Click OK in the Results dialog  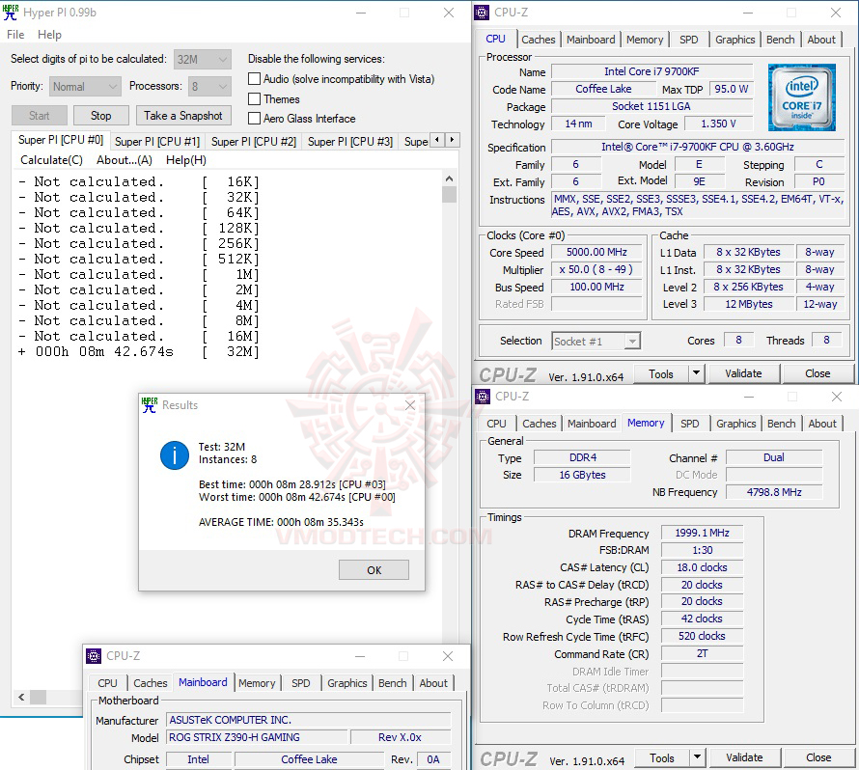tap(374, 570)
